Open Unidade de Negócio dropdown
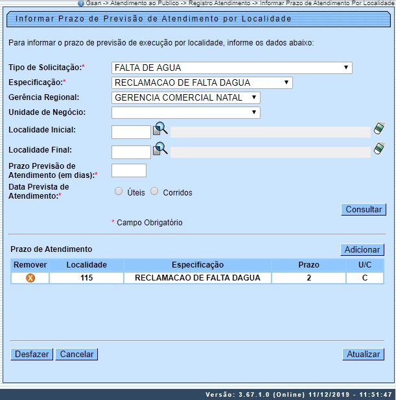This screenshot has width=396, height=400. tap(185, 112)
